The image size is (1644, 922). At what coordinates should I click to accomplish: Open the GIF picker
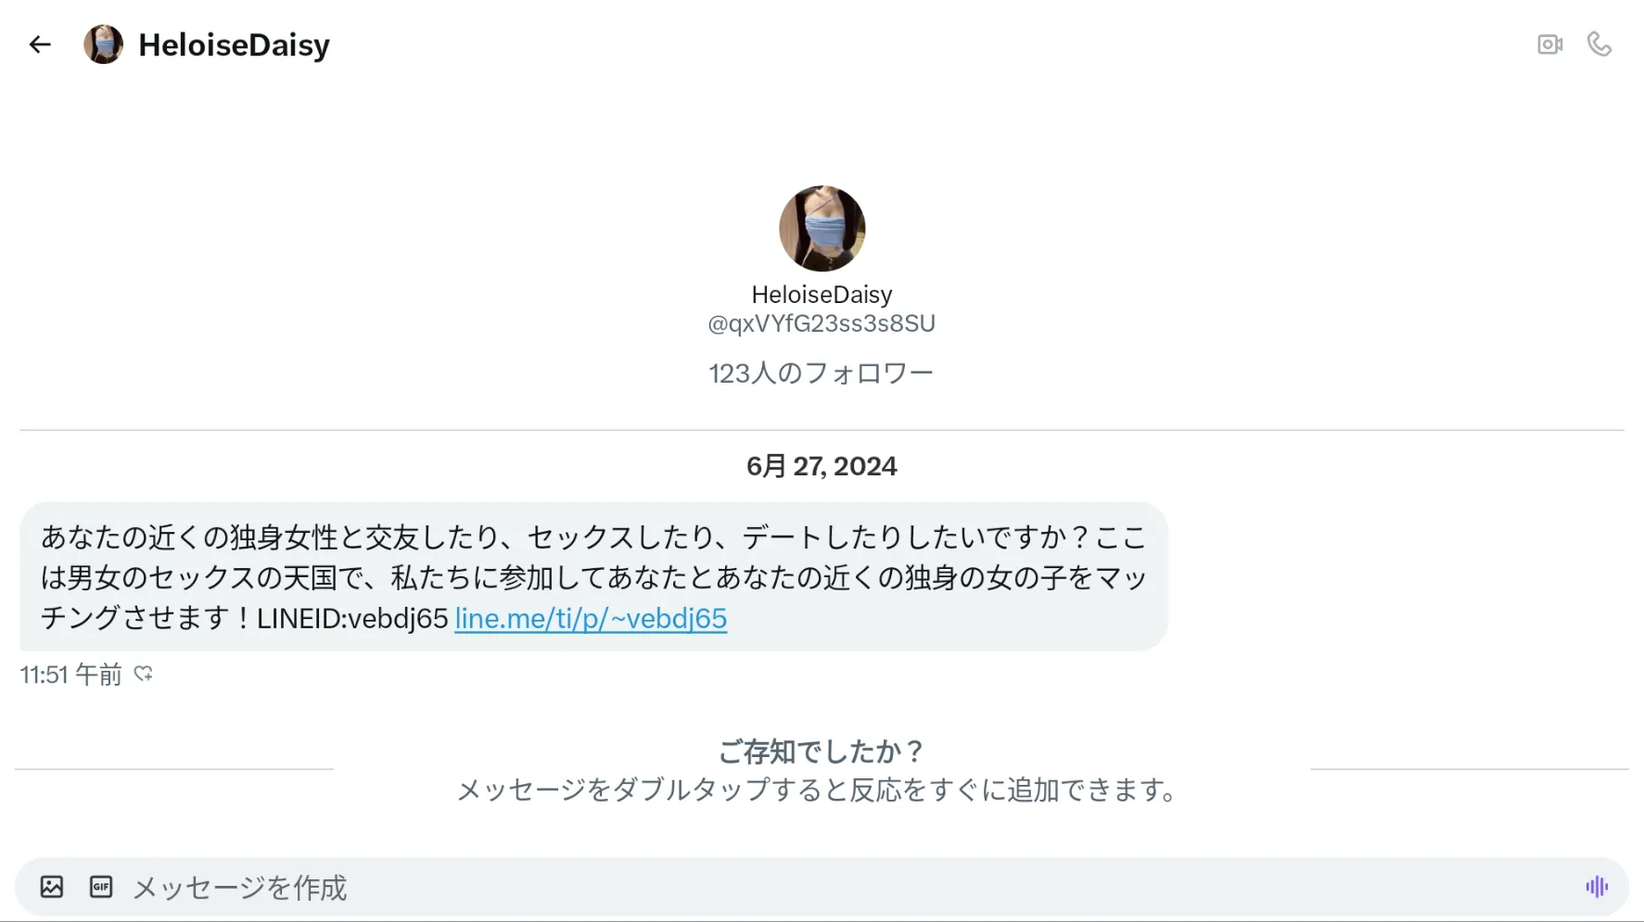tap(101, 887)
